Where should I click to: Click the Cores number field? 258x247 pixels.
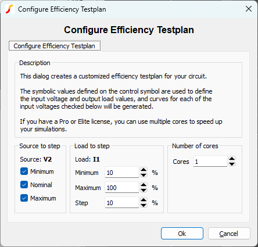click(x=210, y=162)
